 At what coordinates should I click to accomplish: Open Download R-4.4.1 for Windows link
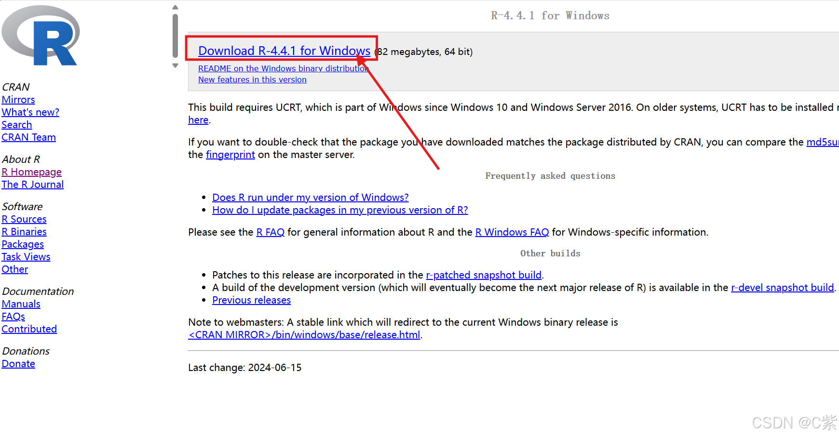click(x=284, y=51)
